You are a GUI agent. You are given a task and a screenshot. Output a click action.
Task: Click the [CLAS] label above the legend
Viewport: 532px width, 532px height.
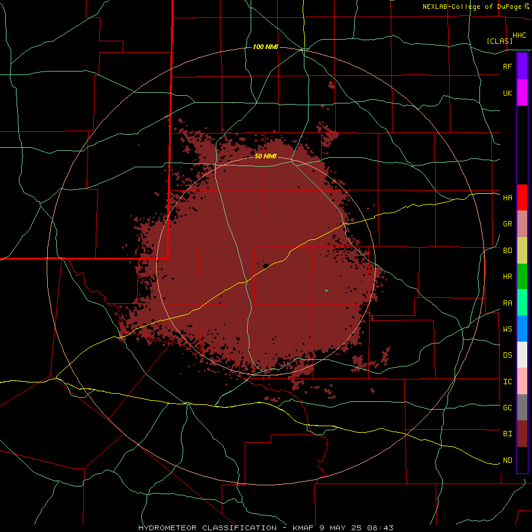point(499,41)
